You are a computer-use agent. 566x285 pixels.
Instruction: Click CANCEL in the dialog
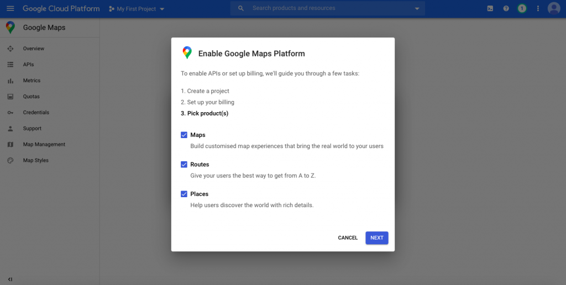pos(348,238)
